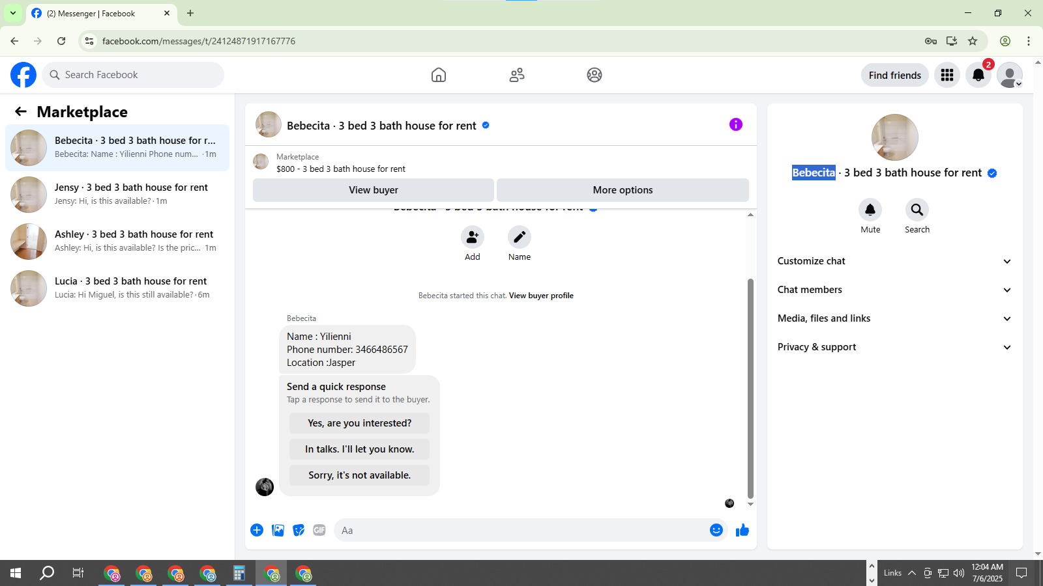Viewport: 1043px width, 586px height.
Task: Open a new browser tab
Action: [x=190, y=13]
